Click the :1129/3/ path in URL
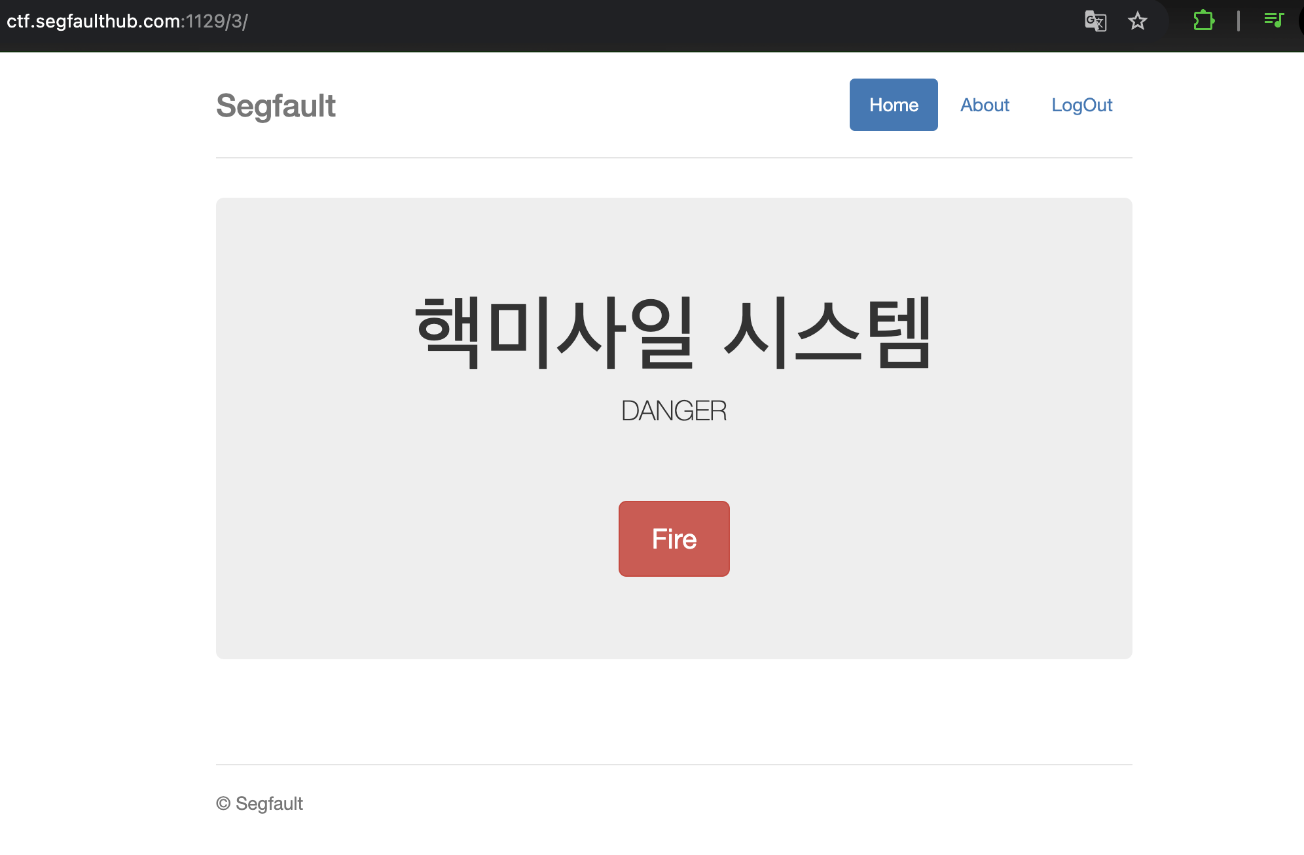 [215, 21]
